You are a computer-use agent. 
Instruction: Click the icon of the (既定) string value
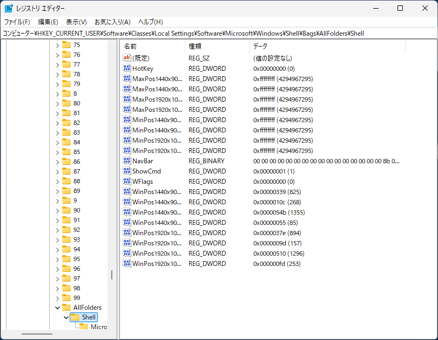point(127,58)
